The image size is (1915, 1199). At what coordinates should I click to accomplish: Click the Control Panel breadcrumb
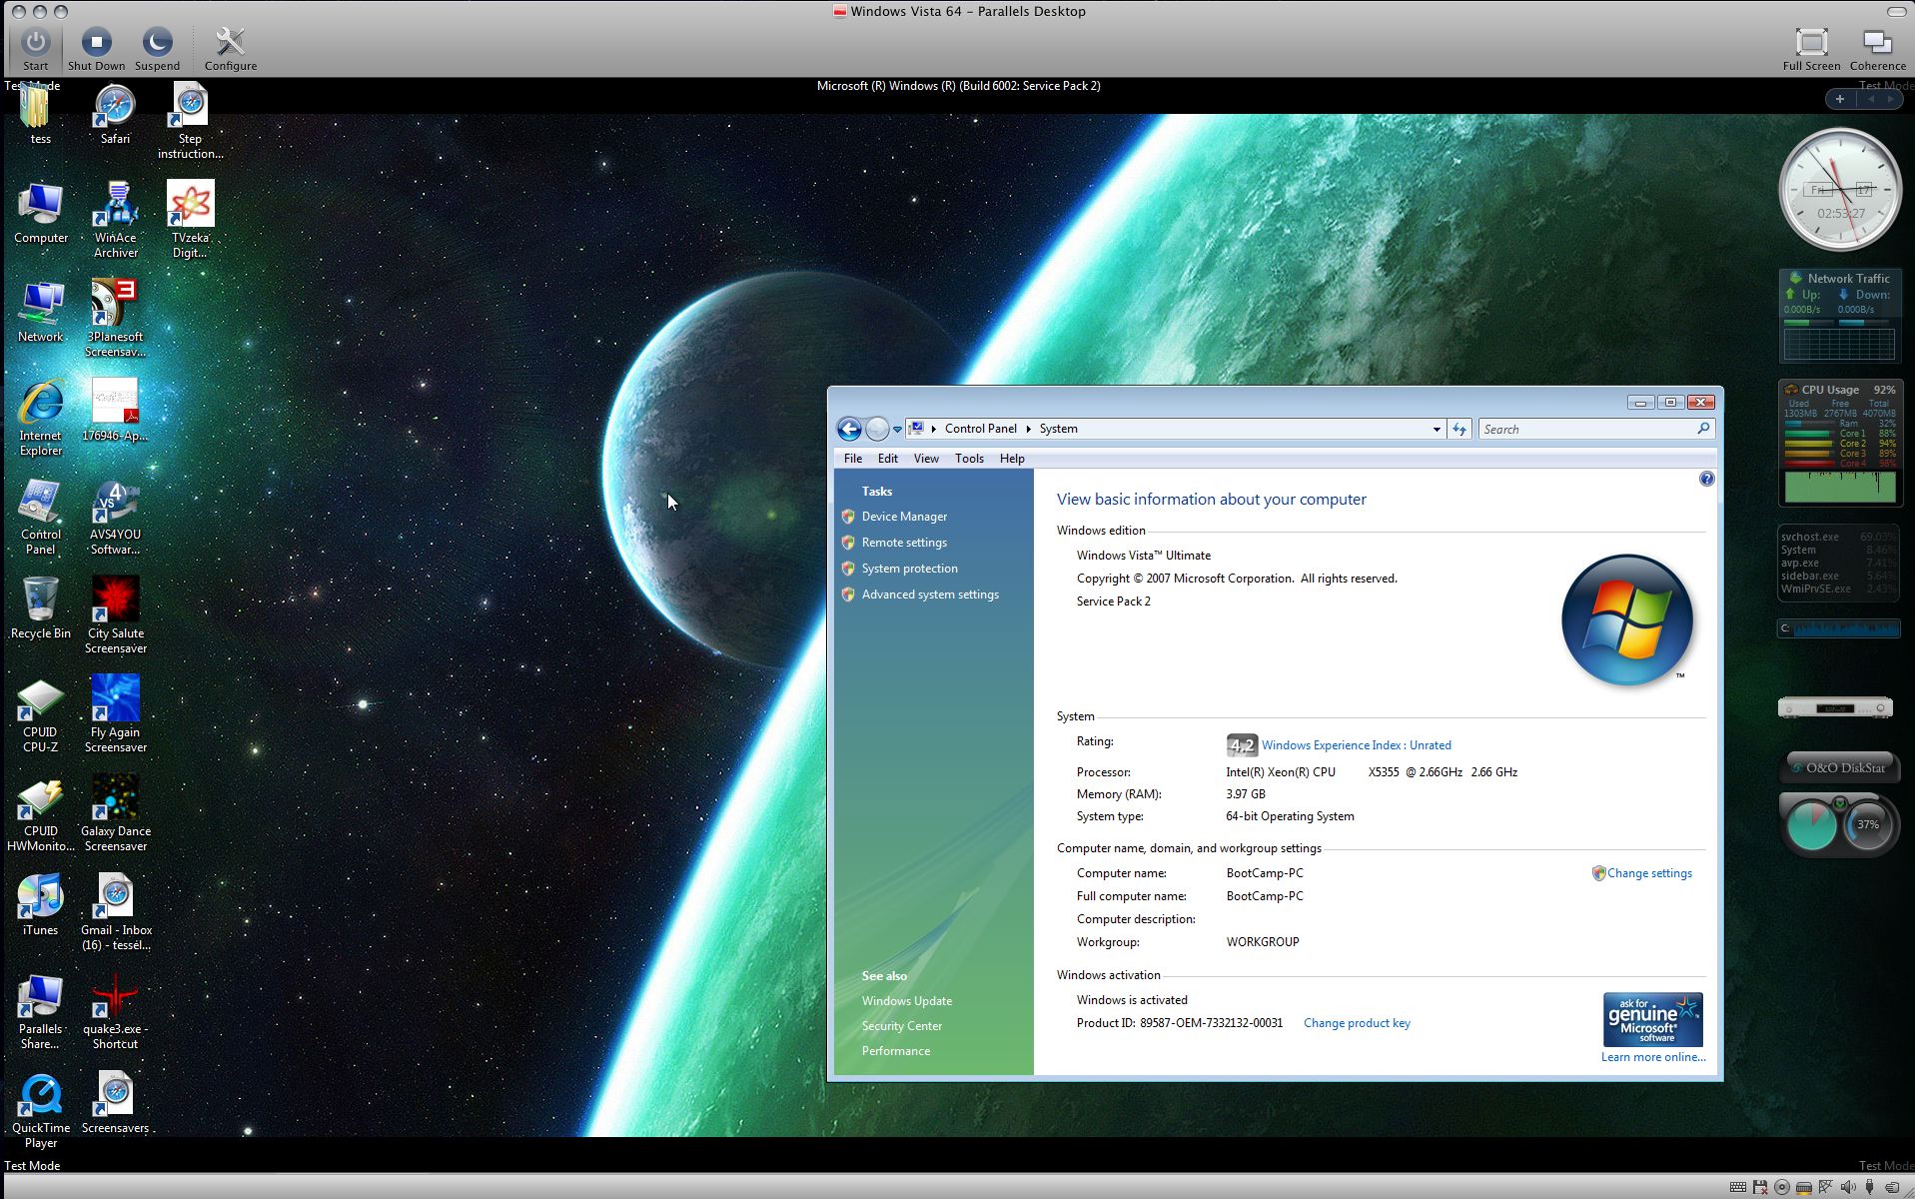[980, 429]
